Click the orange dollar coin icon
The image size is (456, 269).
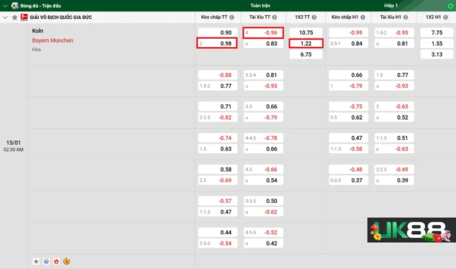click(66, 261)
